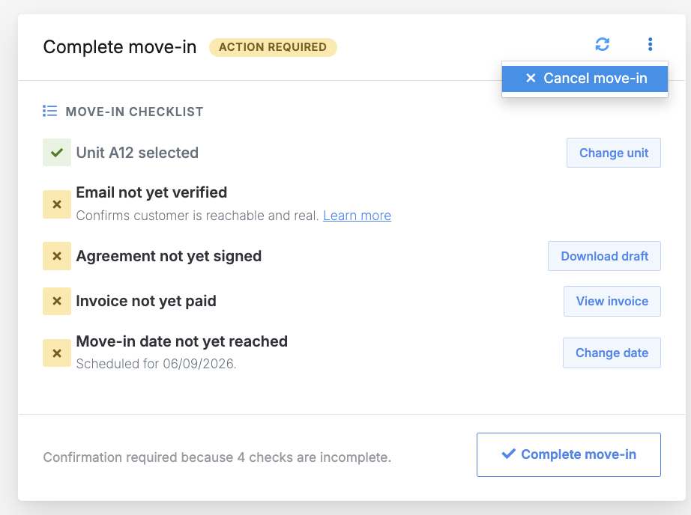
Task: Click the Complete move-in heading
Action: pyautogui.click(x=120, y=47)
